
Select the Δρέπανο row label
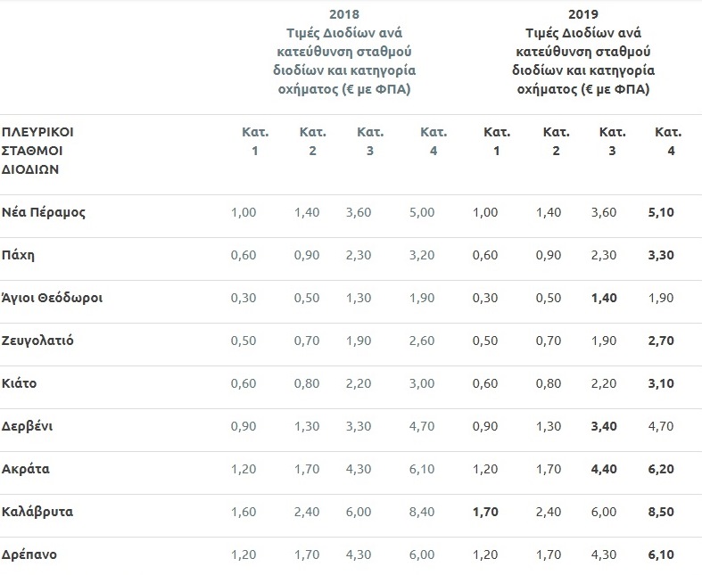[29, 554]
